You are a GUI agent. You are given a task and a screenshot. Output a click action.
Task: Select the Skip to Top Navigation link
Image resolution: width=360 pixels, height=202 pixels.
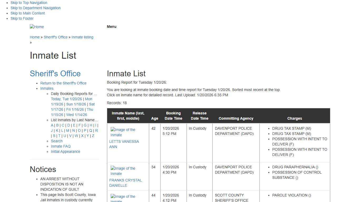(29, 3)
